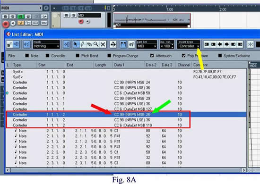Toggle the Show Filter View button
Image resolution: width=260 pixels, height=184 pixels.
[x=26, y=44]
